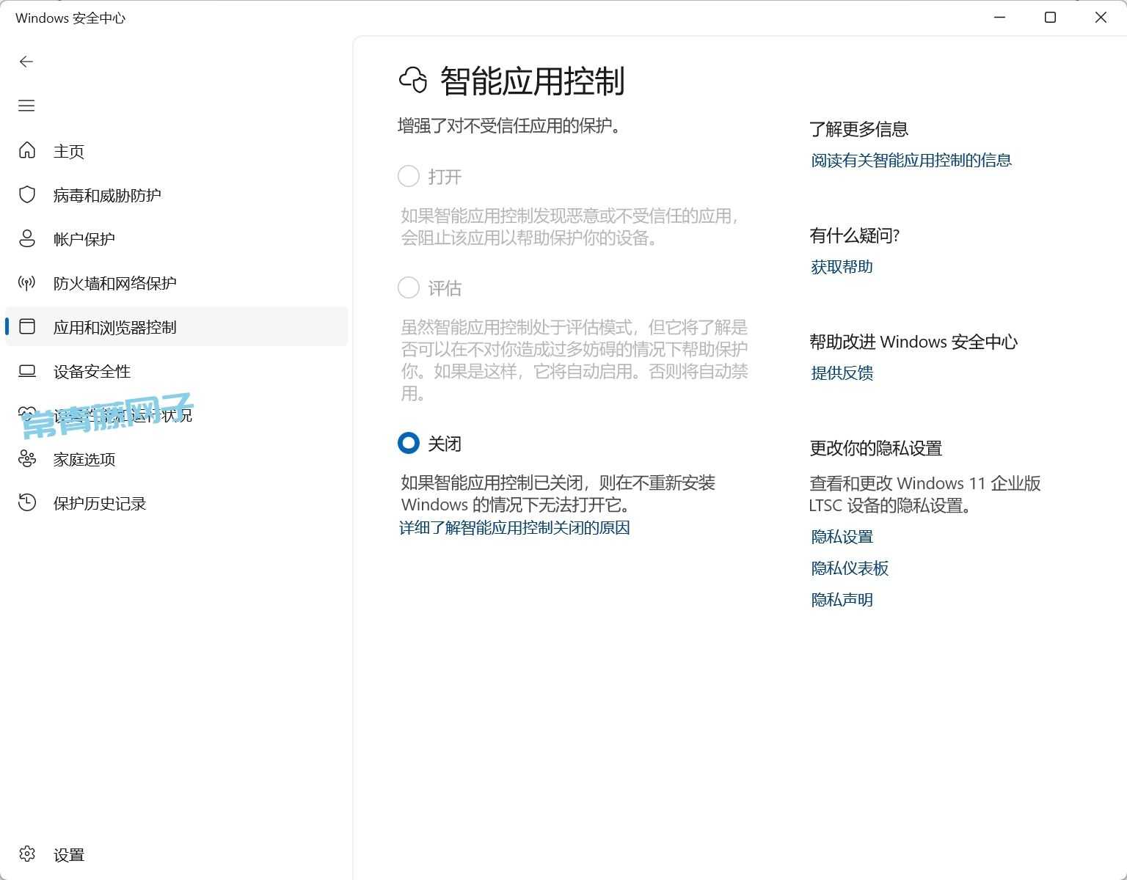The image size is (1127, 880).
Task: Open 保护历史记录 page
Action: point(176,503)
